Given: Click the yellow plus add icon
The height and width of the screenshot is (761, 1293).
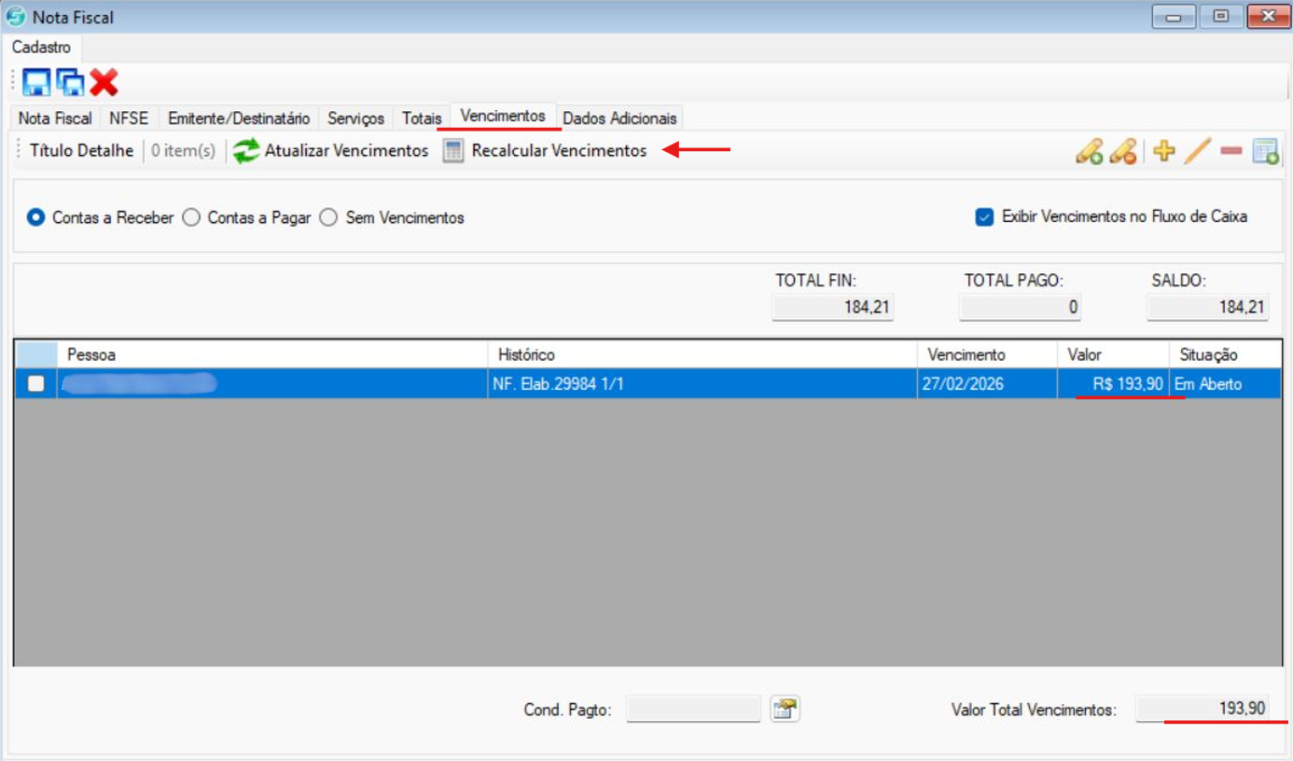Looking at the screenshot, I should click(1163, 151).
